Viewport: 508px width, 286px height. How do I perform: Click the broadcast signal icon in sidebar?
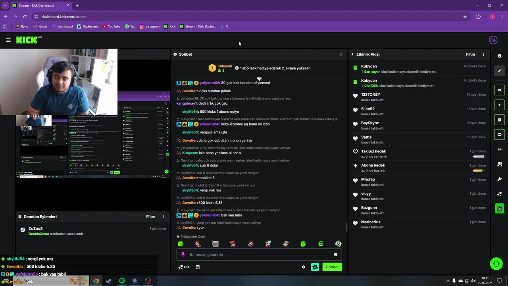(x=500, y=149)
